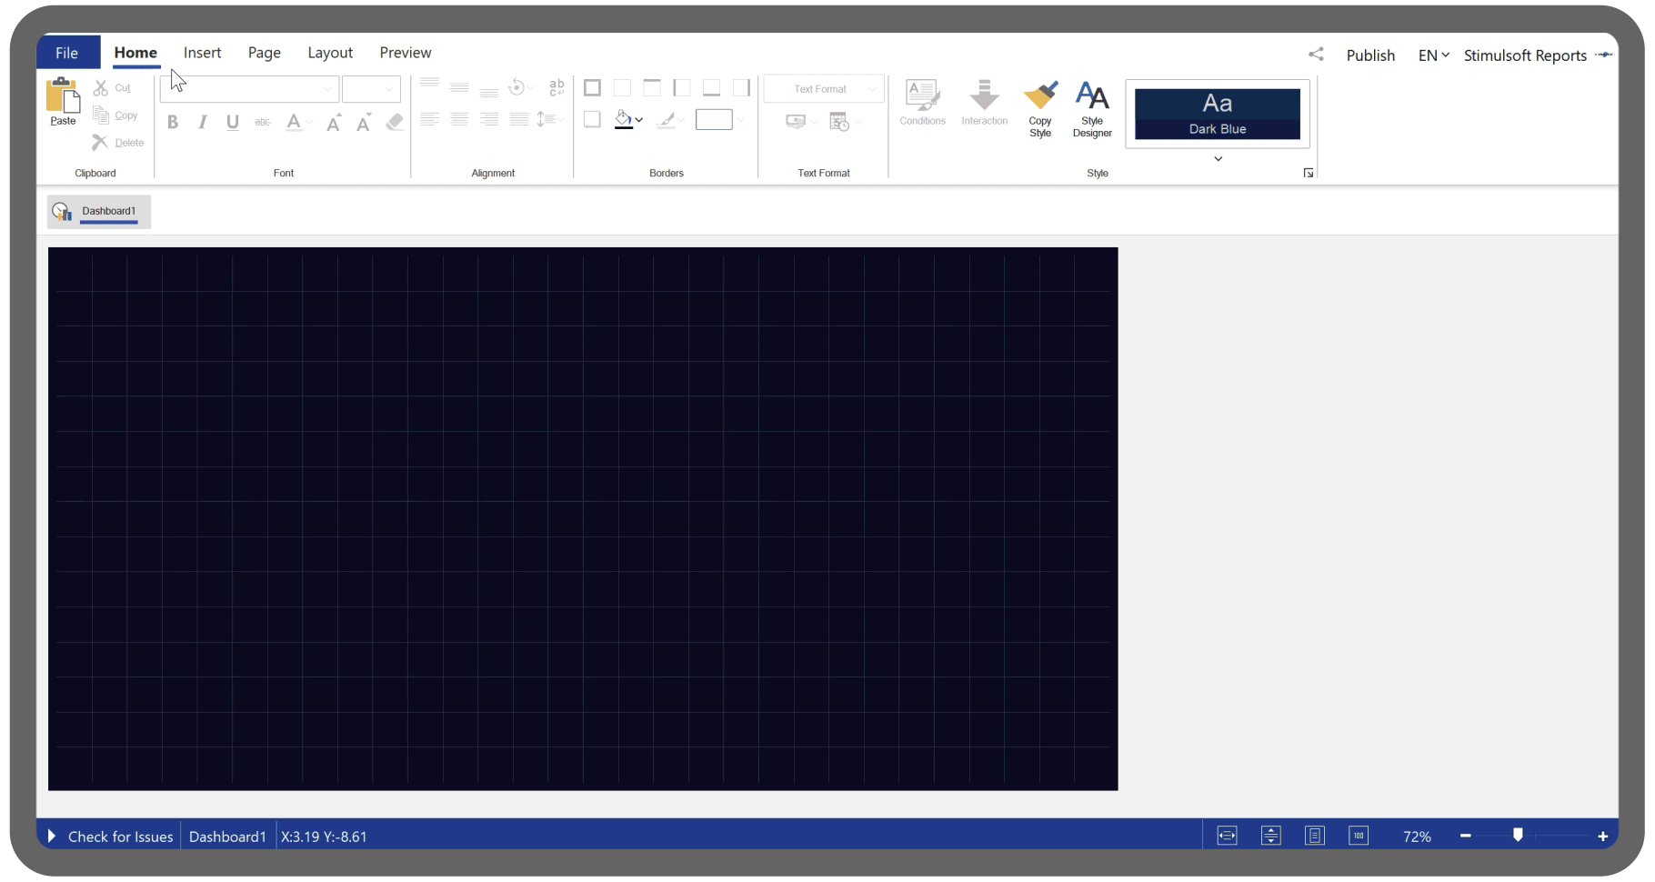Click Check for Issues in status bar
Image resolution: width=1655 pixels, height=882 pixels.
pyautogui.click(x=120, y=837)
